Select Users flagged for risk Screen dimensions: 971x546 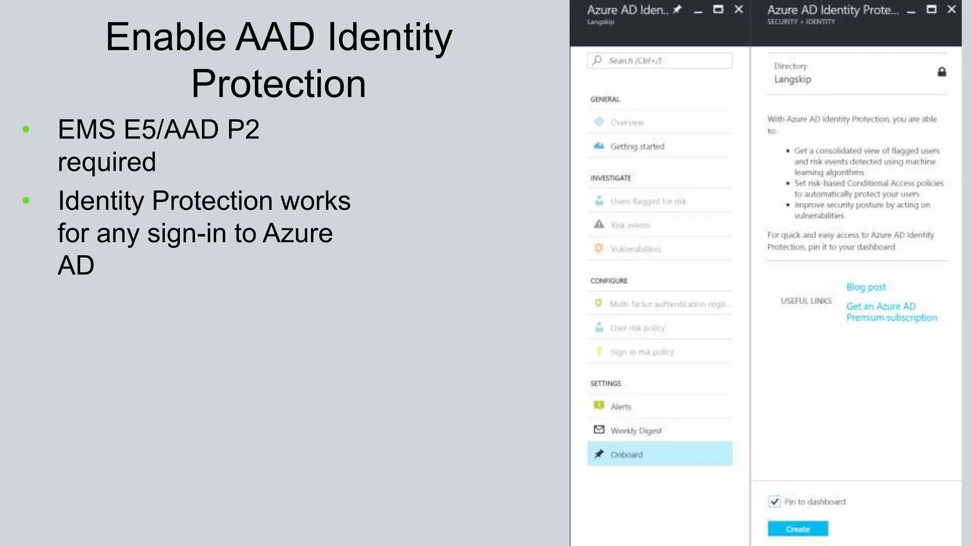pyautogui.click(x=660, y=201)
